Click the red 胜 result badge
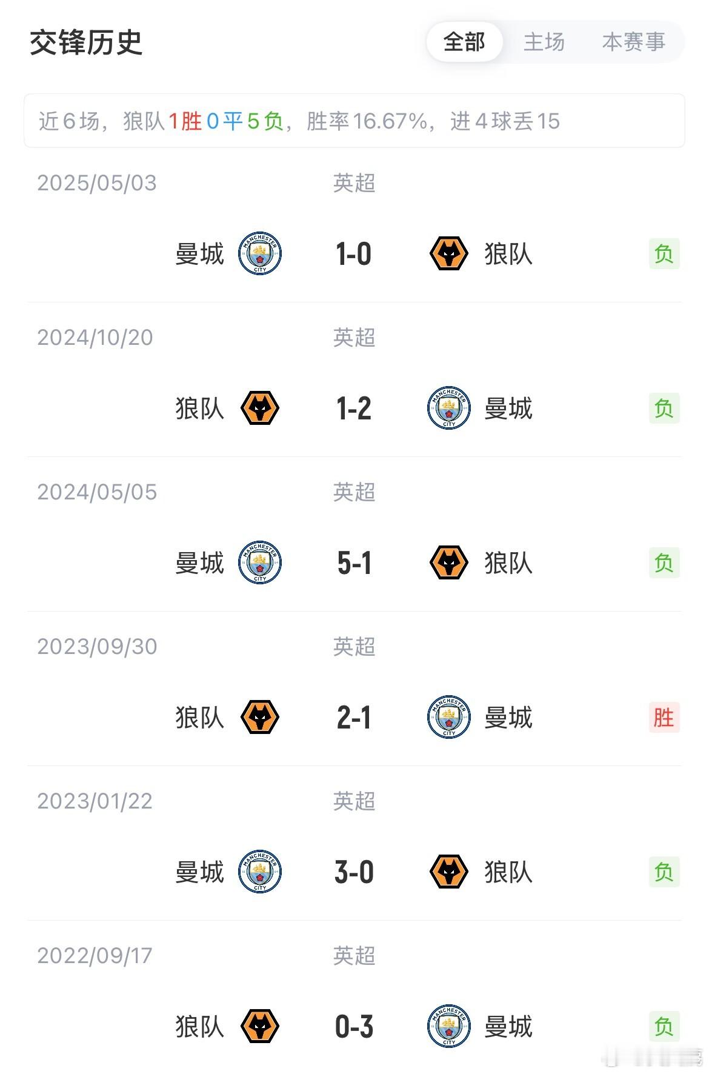709x1074 pixels. click(x=664, y=718)
